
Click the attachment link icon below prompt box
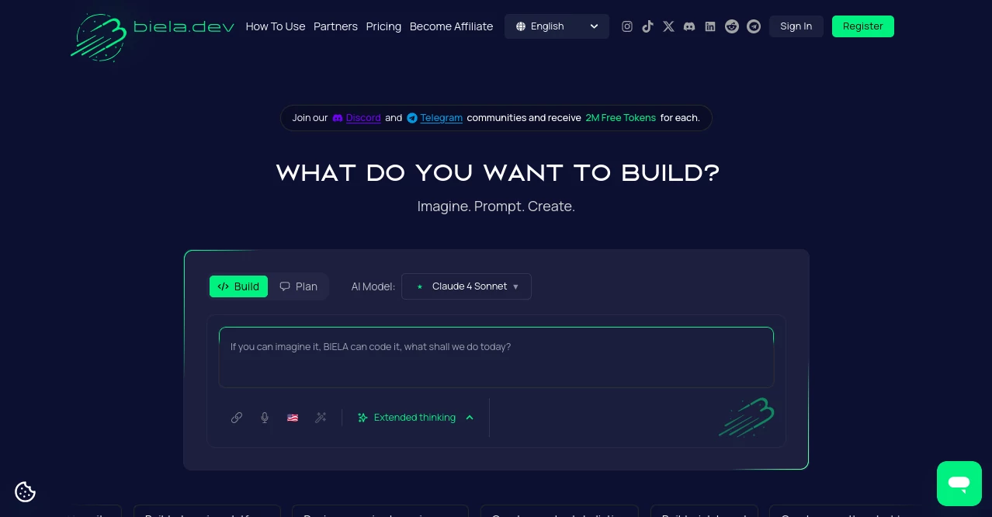(x=237, y=418)
